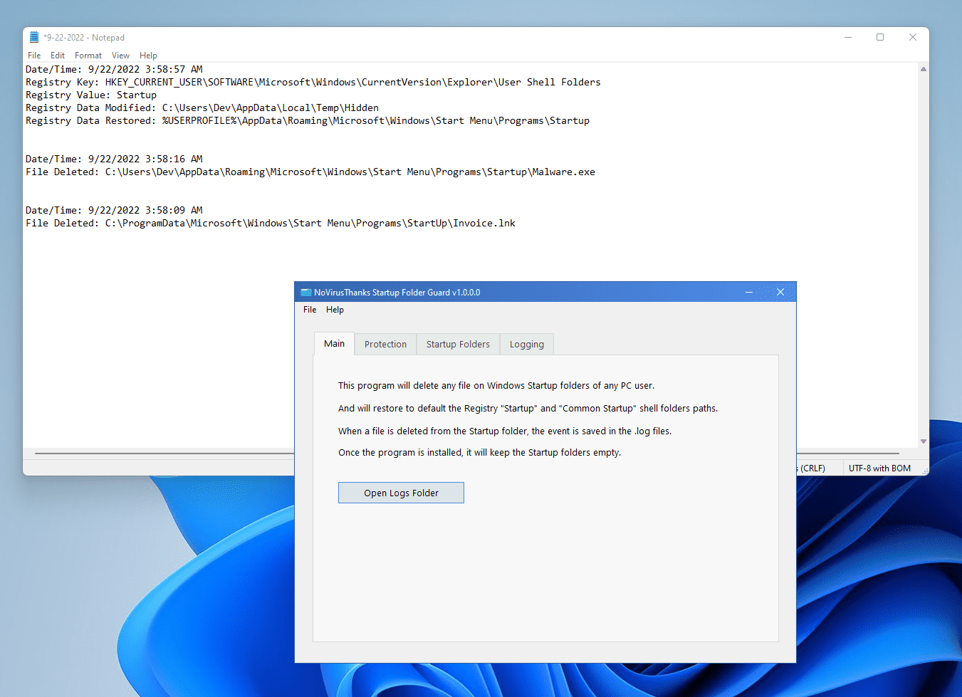
Task: Open the Format menu
Action: coord(88,55)
